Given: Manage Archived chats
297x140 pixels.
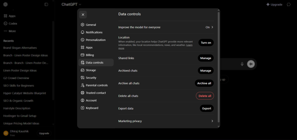Looking at the screenshot, I should point(206,71).
